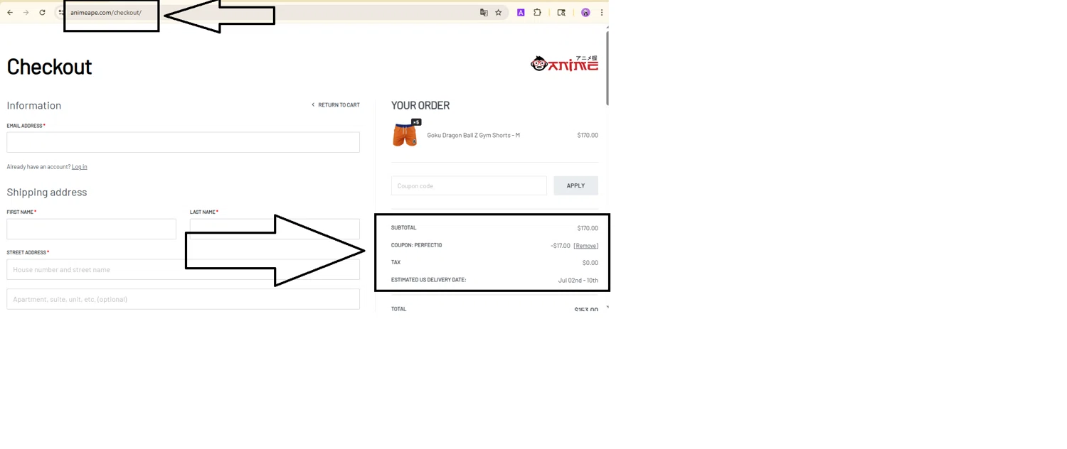Focus the First Name field
Screen dimensions: 1067x449
click(x=91, y=229)
